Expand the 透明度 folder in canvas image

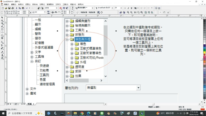tap(67, 67)
